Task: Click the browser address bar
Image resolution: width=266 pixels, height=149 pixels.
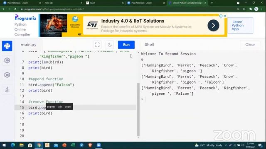Action: [x=127, y=9]
